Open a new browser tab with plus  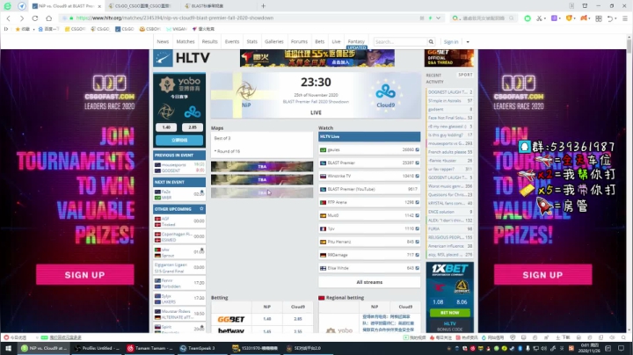pos(263,6)
